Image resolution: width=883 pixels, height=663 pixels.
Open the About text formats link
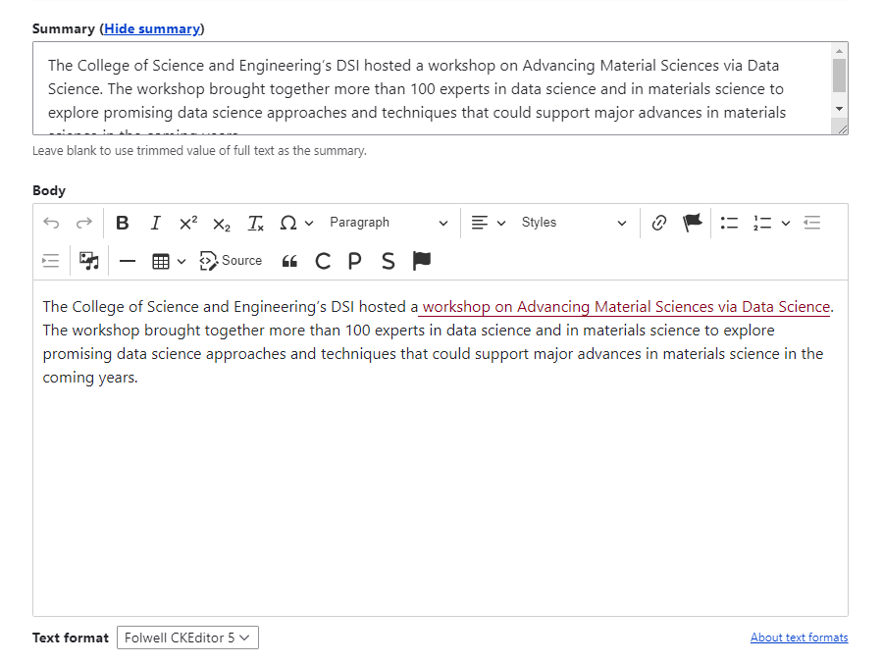pyautogui.click(x=799, y=637)
